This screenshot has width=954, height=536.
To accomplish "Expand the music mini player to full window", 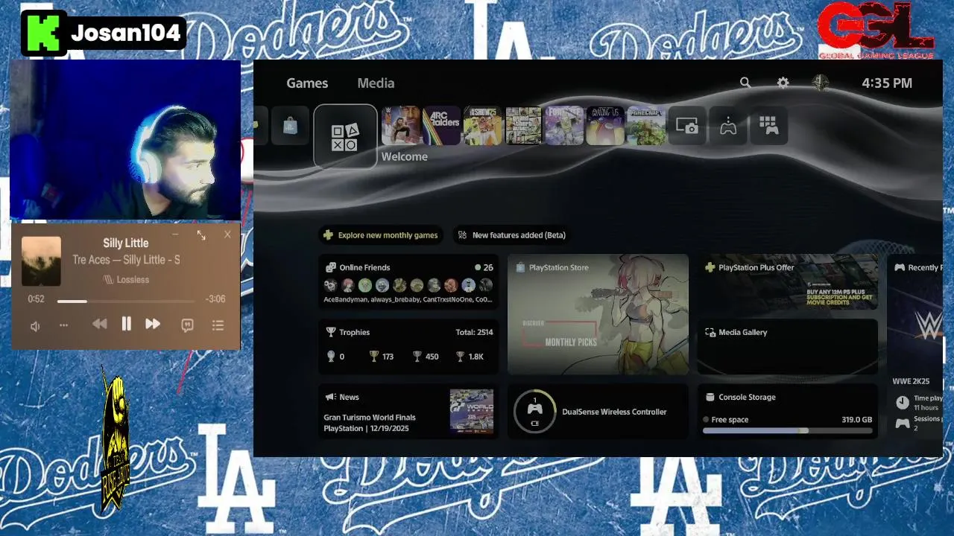I will (x=201, y=234).
